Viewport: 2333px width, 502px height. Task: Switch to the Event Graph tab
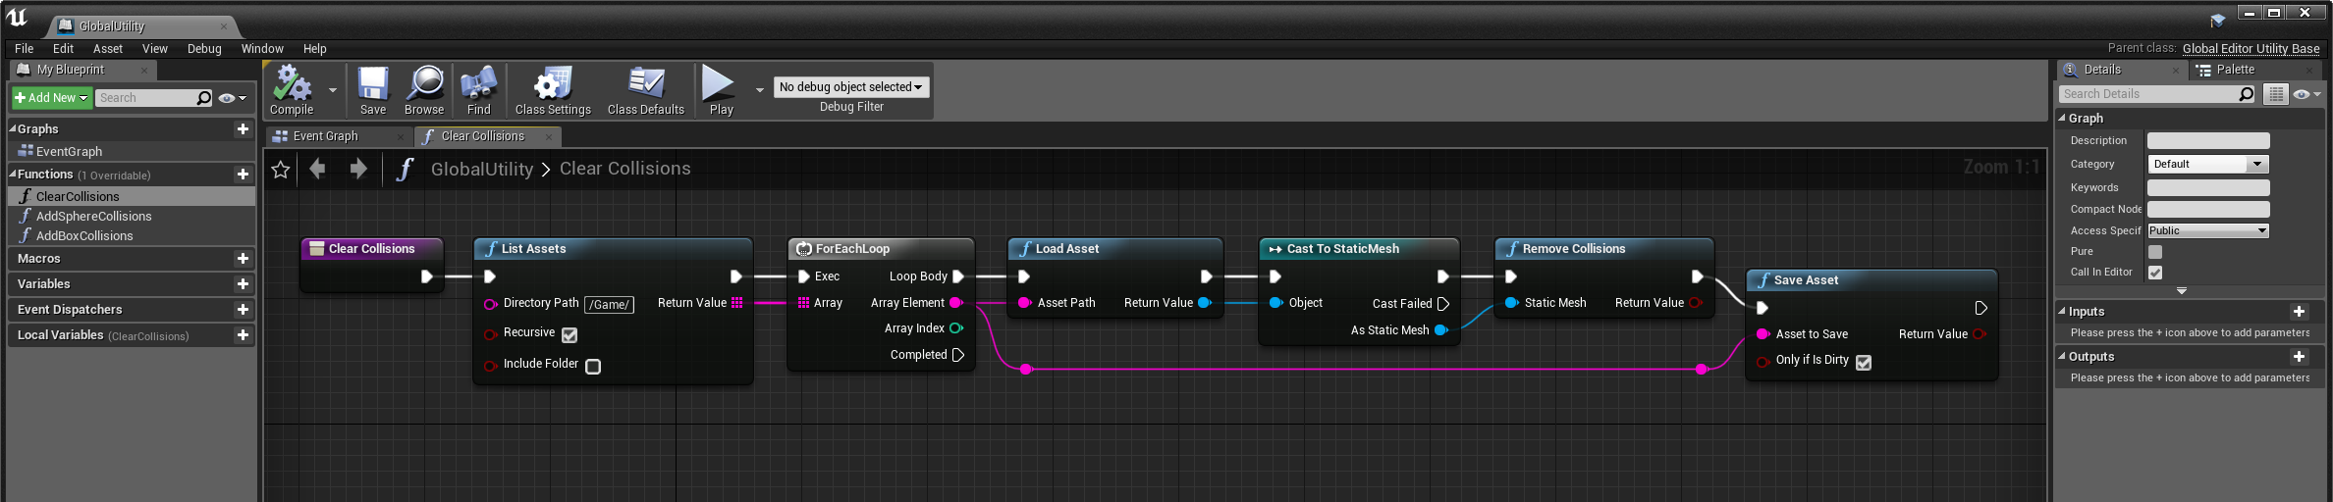pyautogui.click(x=326, y=136)
